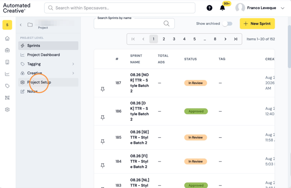Open sprint 08.26 [SE] TTR - Style Batch 2

(x=139, y=137)
